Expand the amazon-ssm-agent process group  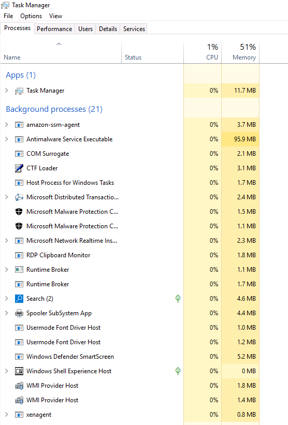[7, 125]
